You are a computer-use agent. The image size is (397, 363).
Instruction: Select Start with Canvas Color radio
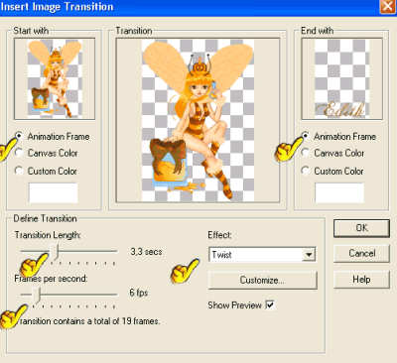(19, 153)
